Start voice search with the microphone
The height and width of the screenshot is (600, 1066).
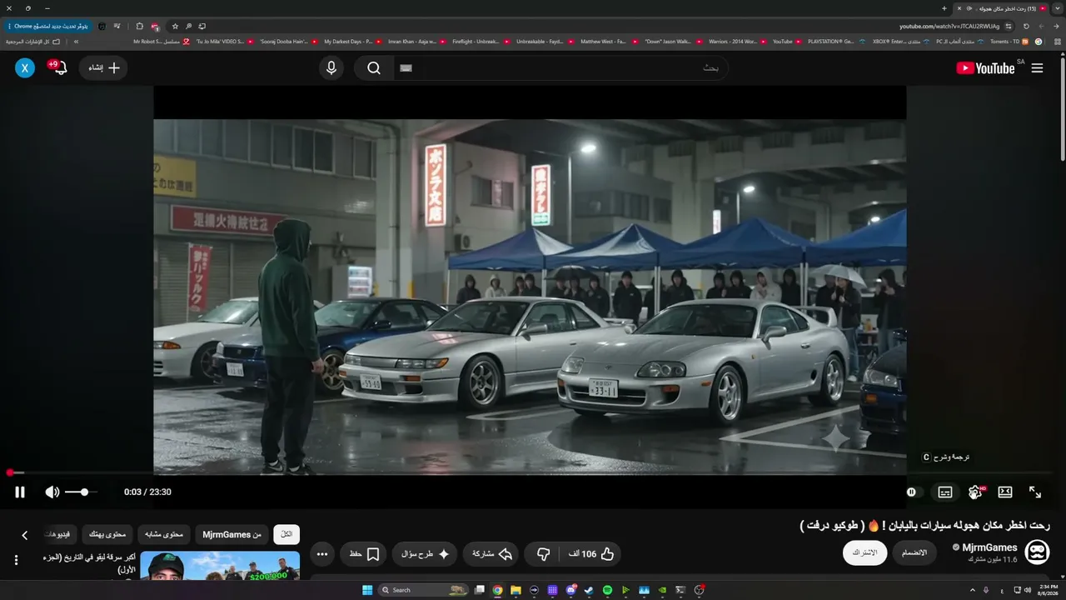(331, 68)
